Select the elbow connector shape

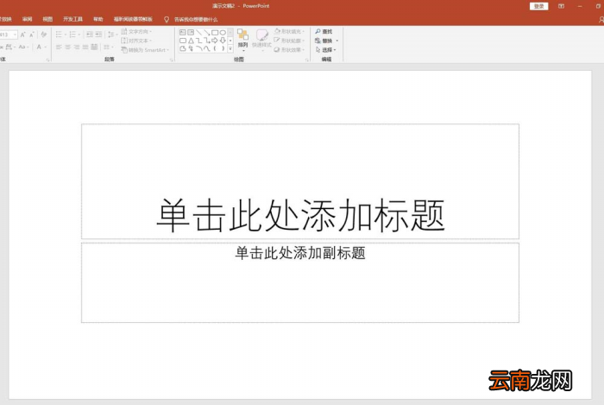click(x=198, y=41)
